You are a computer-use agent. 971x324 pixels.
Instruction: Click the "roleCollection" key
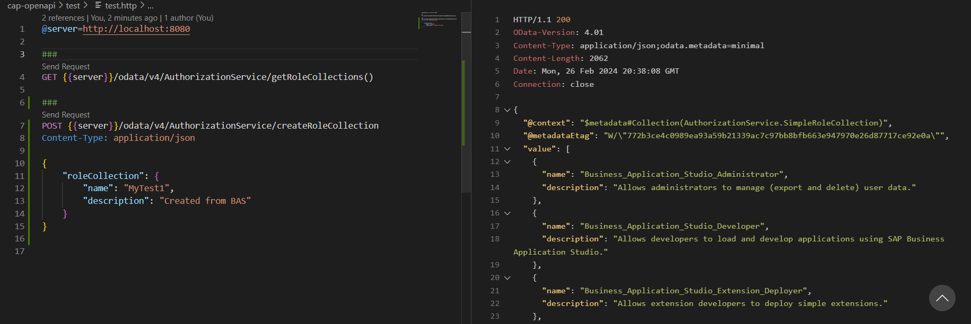click(x=103, y=176)
